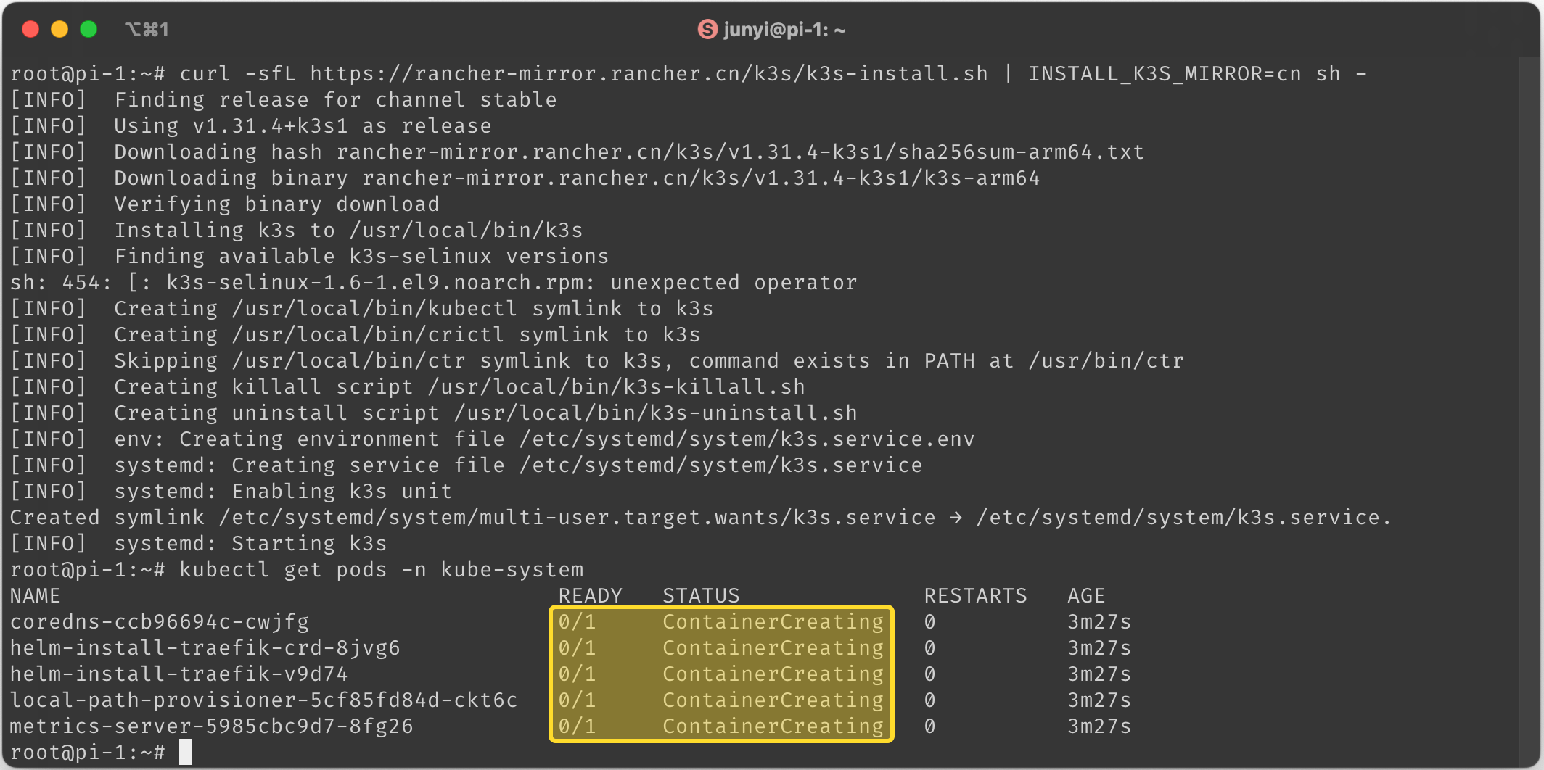Click ContainerCreating status of helm-install-traefik-v9d74
Viewport: 1544px width, 770px height.
(x=773, y=674)
